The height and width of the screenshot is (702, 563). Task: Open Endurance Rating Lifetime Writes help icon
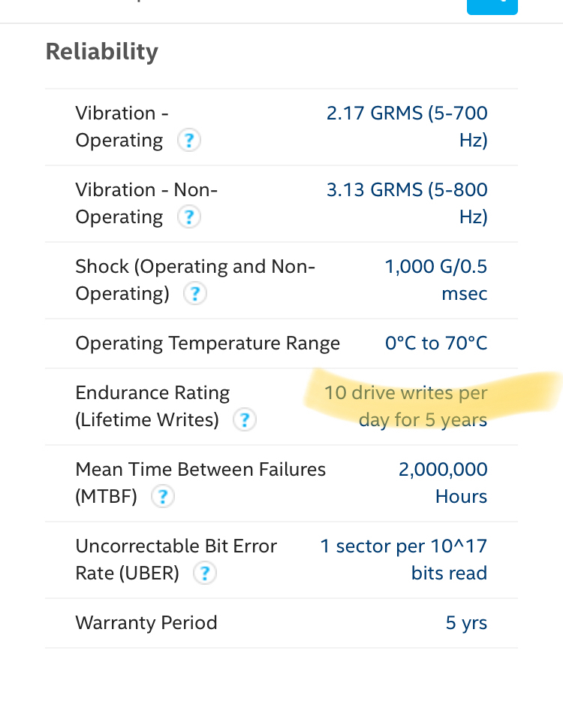pos(245,420)
